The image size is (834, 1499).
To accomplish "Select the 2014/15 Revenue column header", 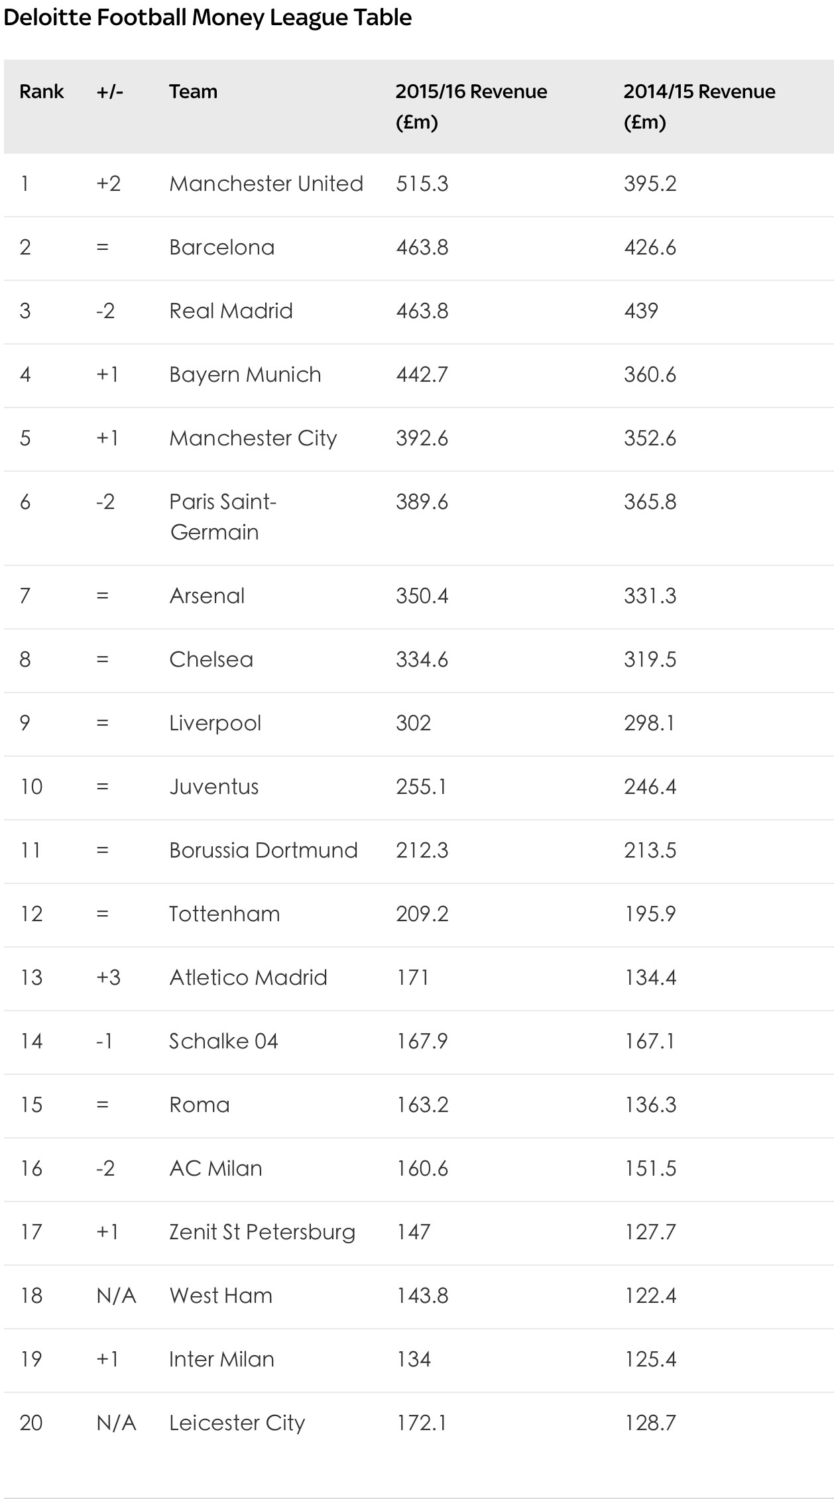I will pos(699,106).
